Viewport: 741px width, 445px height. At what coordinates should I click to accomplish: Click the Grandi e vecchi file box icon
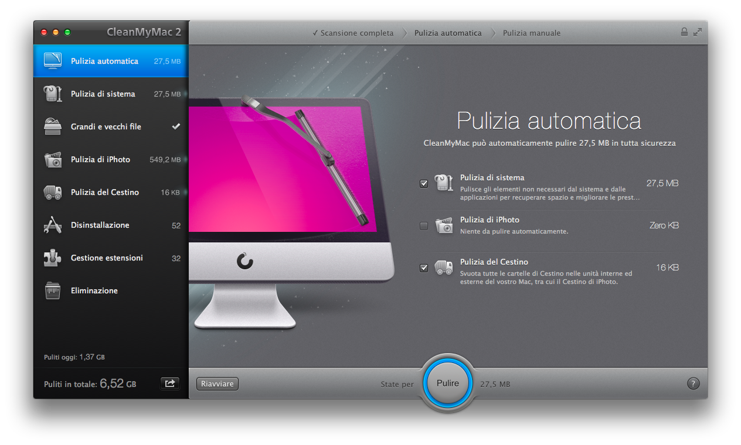tap(53, 126)
